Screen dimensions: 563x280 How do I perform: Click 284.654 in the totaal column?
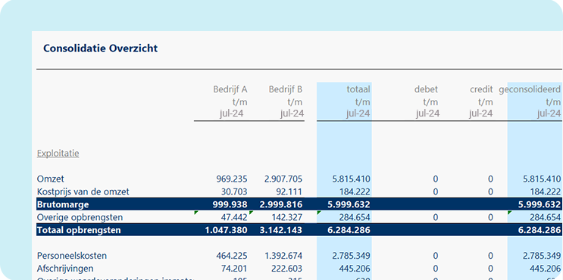tap(354, 217)
